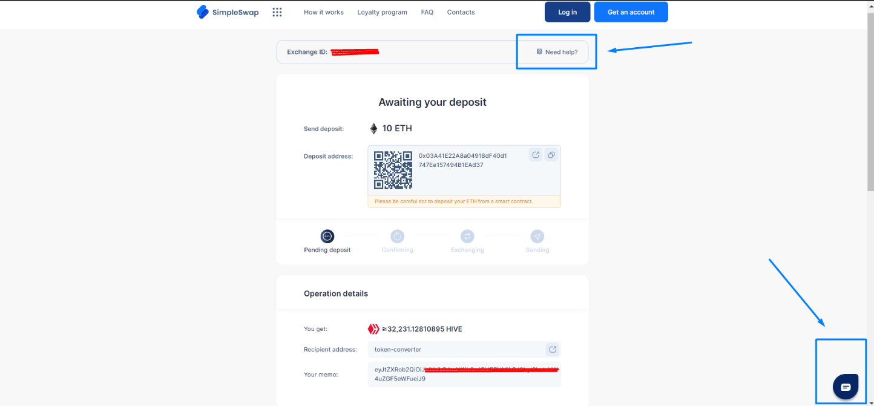
Task: Click the Pending deposit label
Action: [x=327, y=250]
